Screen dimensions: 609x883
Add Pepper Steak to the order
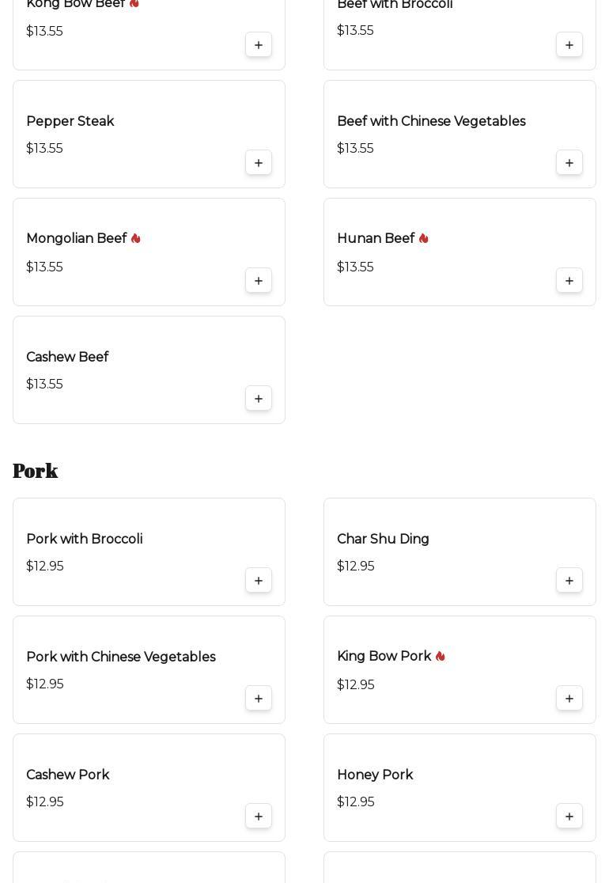coord(259,163)
